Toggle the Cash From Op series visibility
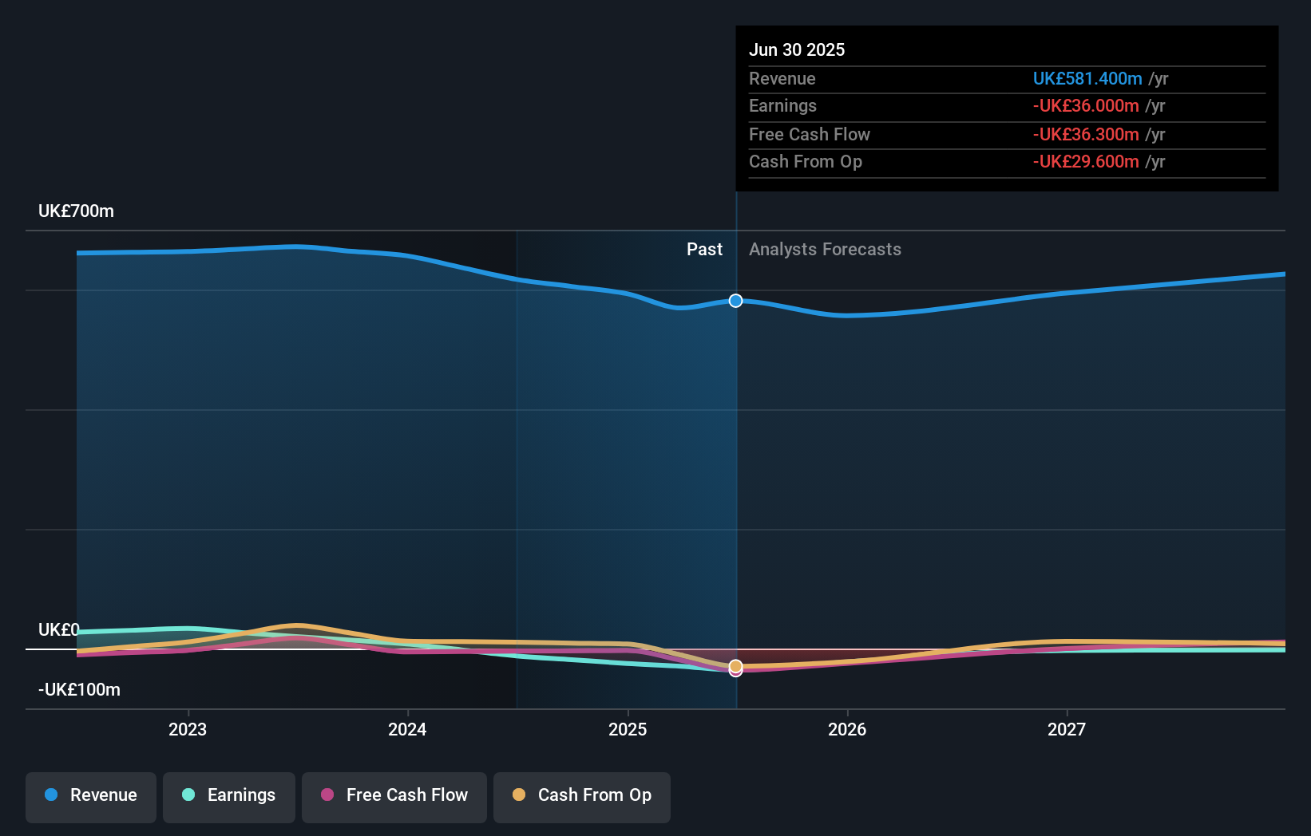Image resolution: width=1311 pixels, height=836 pixels. tap(581, 797)
